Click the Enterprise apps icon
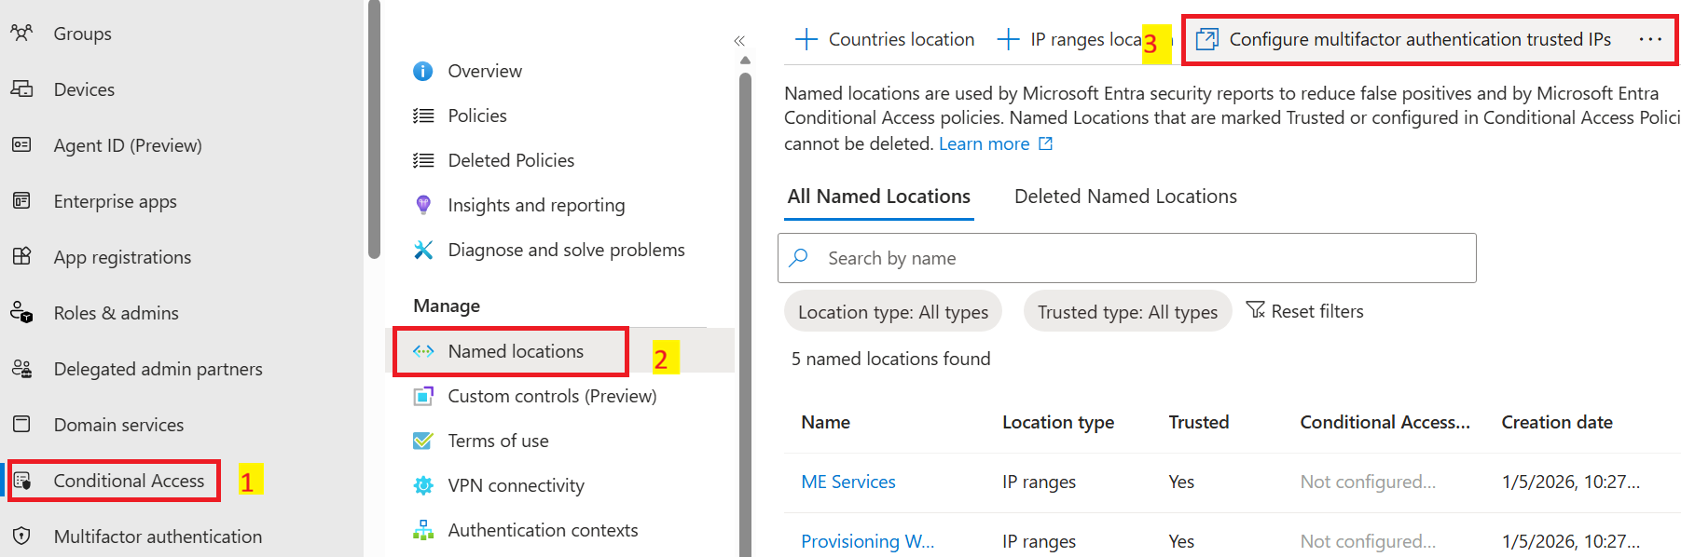This screenshot has width=1681, height=557. 21,201
